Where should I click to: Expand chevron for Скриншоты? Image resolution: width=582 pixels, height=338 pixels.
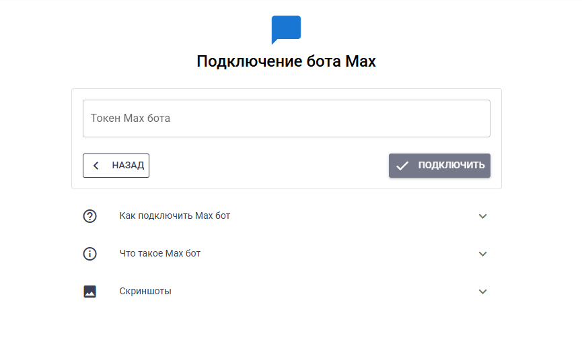pos(482,292)
